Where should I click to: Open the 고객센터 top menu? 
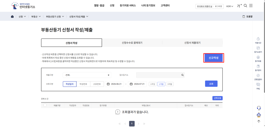click(x=165, y=6)
